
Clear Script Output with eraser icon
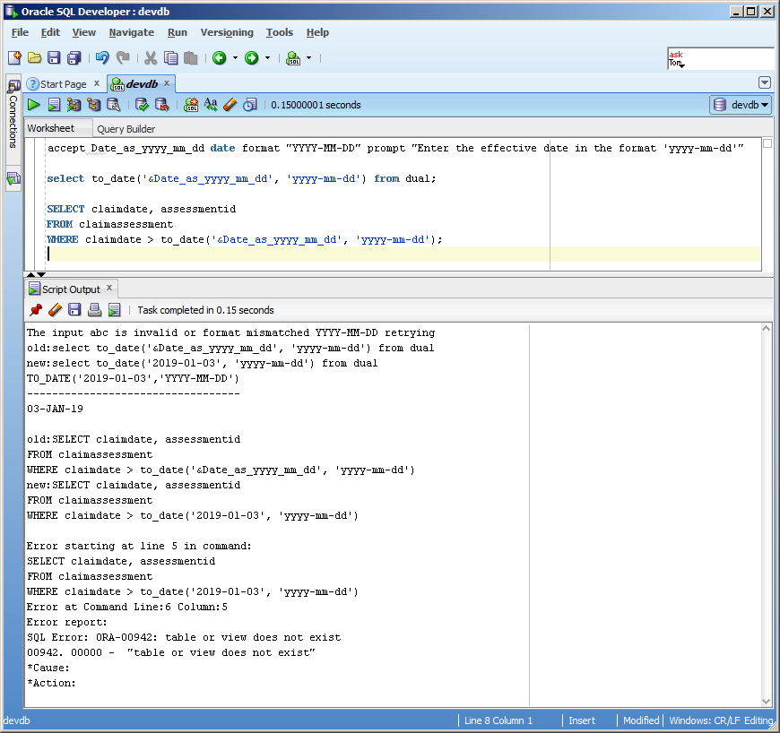55,310
